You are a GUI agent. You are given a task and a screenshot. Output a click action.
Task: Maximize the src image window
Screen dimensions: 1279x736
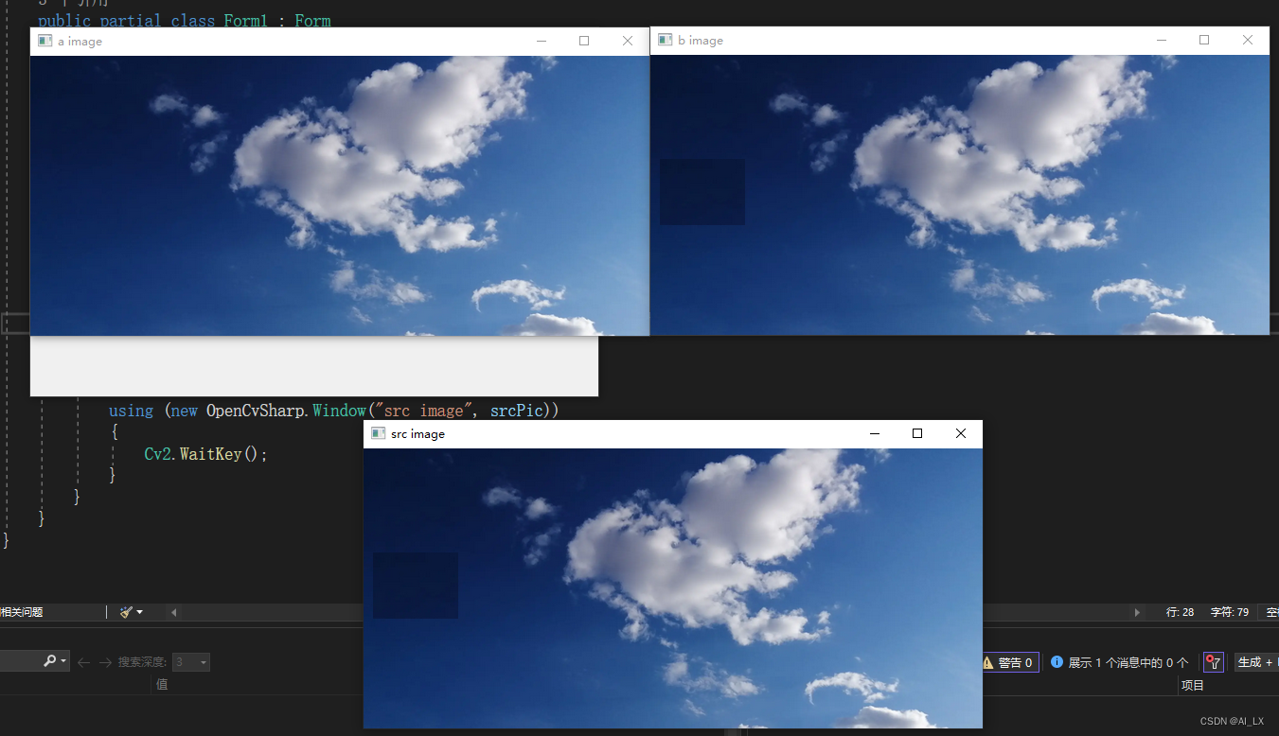(917, 433)
